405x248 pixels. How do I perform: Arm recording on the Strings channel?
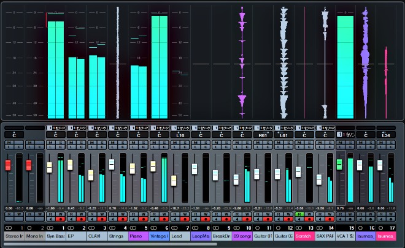[123, 219]
